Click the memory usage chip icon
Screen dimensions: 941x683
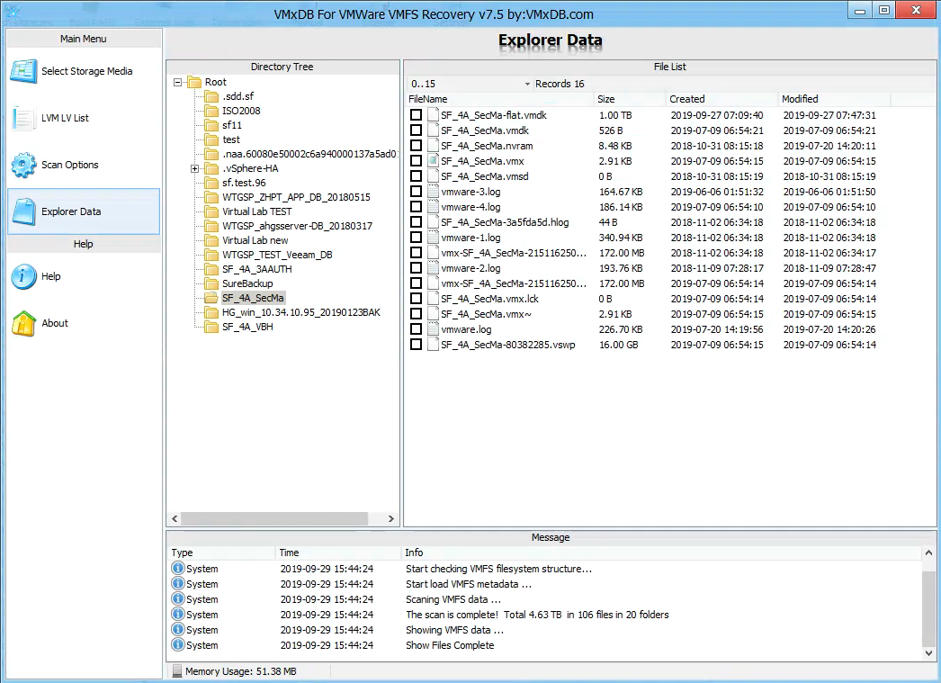coord(176,671)
